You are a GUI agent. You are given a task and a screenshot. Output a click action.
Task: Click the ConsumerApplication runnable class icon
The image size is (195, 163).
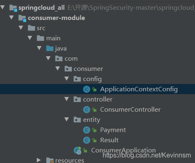(78, 150)
